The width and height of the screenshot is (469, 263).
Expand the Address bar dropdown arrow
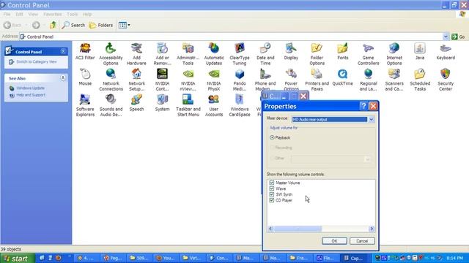[446, 37]
